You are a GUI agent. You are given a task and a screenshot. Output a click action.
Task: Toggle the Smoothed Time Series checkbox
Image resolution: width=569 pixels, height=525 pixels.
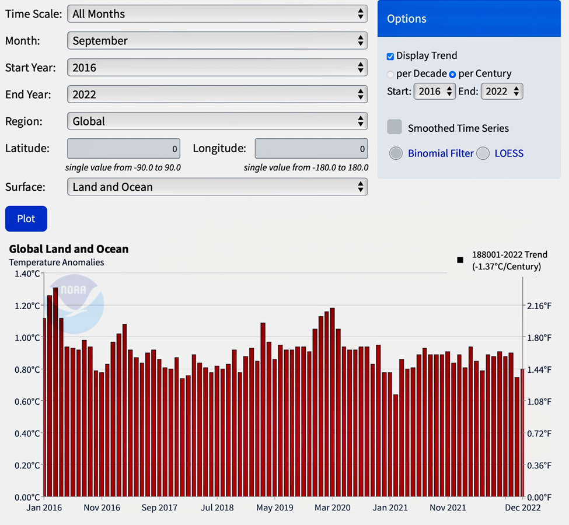point(395,127)
